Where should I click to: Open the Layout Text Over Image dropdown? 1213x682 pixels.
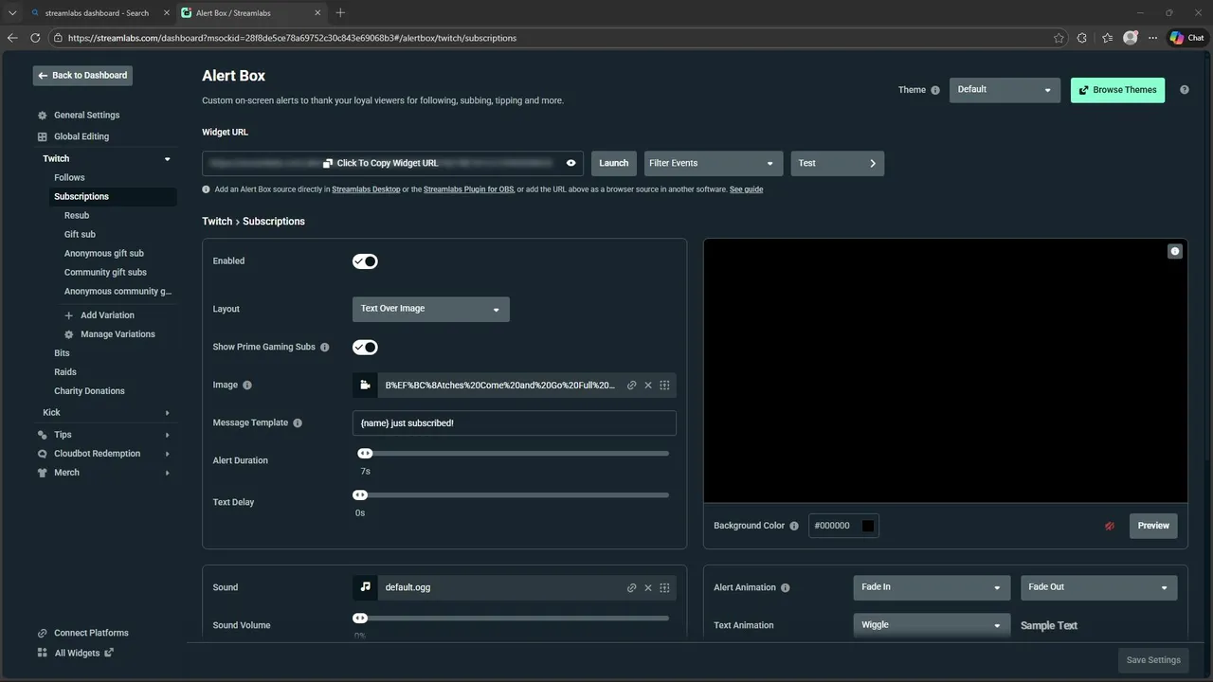click(431, 309)
